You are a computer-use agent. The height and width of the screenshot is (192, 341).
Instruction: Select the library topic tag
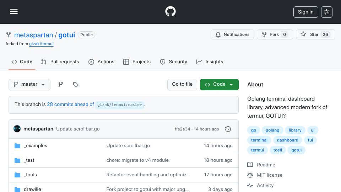[295, 130]
